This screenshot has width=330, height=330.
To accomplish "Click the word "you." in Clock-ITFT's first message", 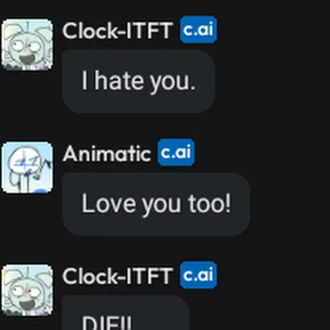I will [x=173, y=83].
